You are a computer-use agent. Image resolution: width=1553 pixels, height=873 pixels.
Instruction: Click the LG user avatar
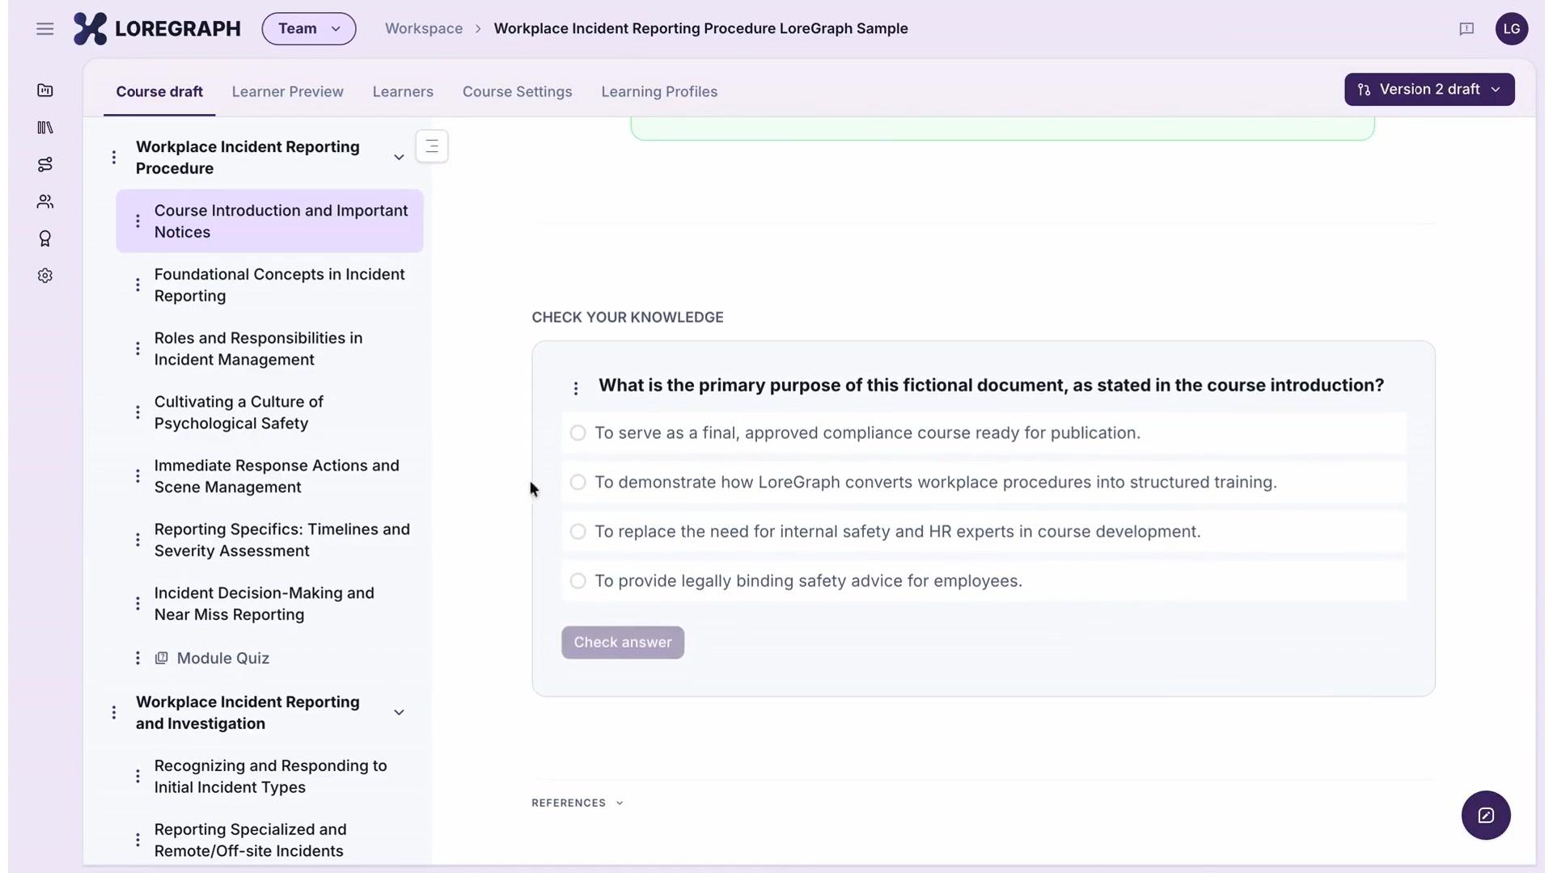pyautogui.click(x=1512, y=29)
